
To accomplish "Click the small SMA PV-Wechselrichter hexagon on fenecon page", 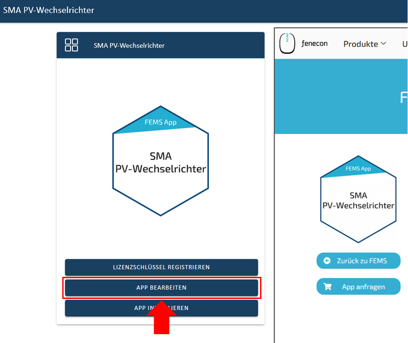I will tap(358, 199).
